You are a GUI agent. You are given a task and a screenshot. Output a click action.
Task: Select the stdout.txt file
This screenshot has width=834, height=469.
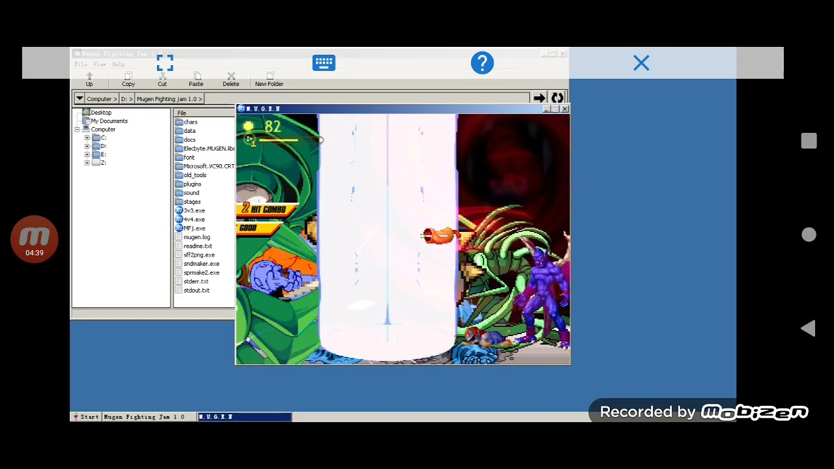click(x=192, y=291)
